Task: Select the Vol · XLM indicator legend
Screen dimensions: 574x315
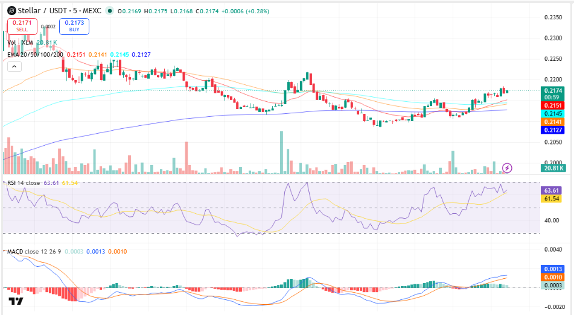Action: pos(20,43)
